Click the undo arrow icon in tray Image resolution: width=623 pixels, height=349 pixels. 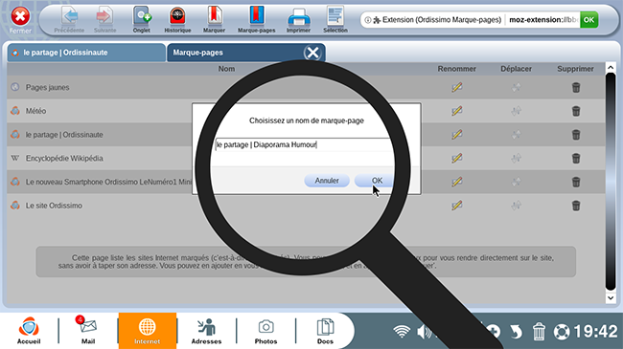pos(516,332)
